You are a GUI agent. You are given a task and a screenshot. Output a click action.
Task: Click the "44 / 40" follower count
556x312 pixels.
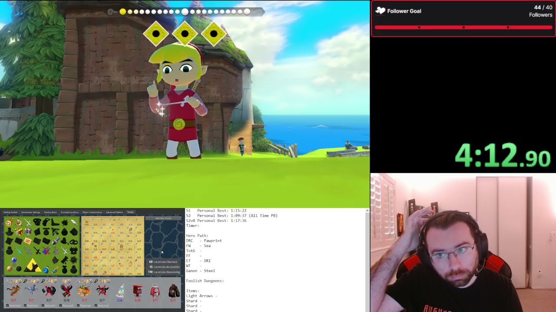(x=543, y=7)
